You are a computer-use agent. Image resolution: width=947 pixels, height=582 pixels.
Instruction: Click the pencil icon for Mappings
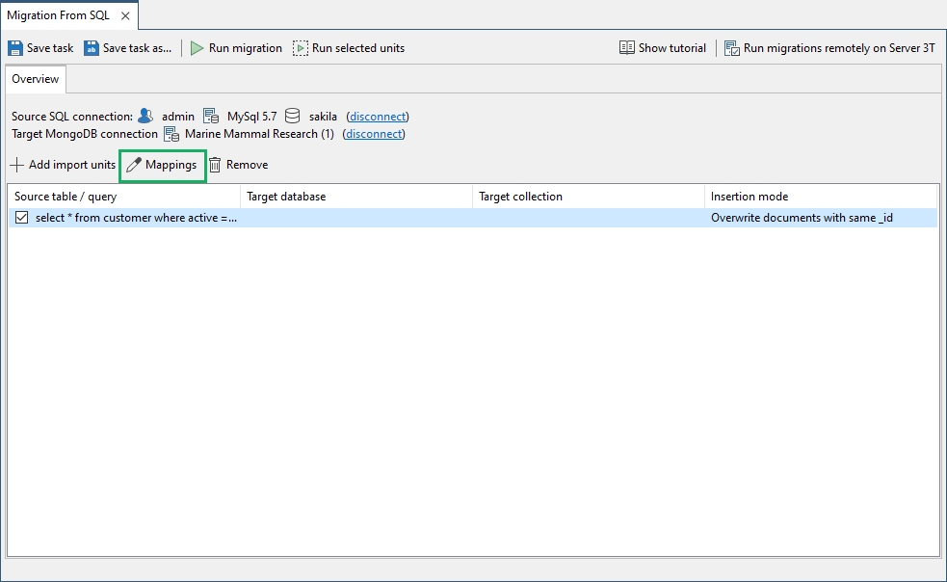(134, 165)
